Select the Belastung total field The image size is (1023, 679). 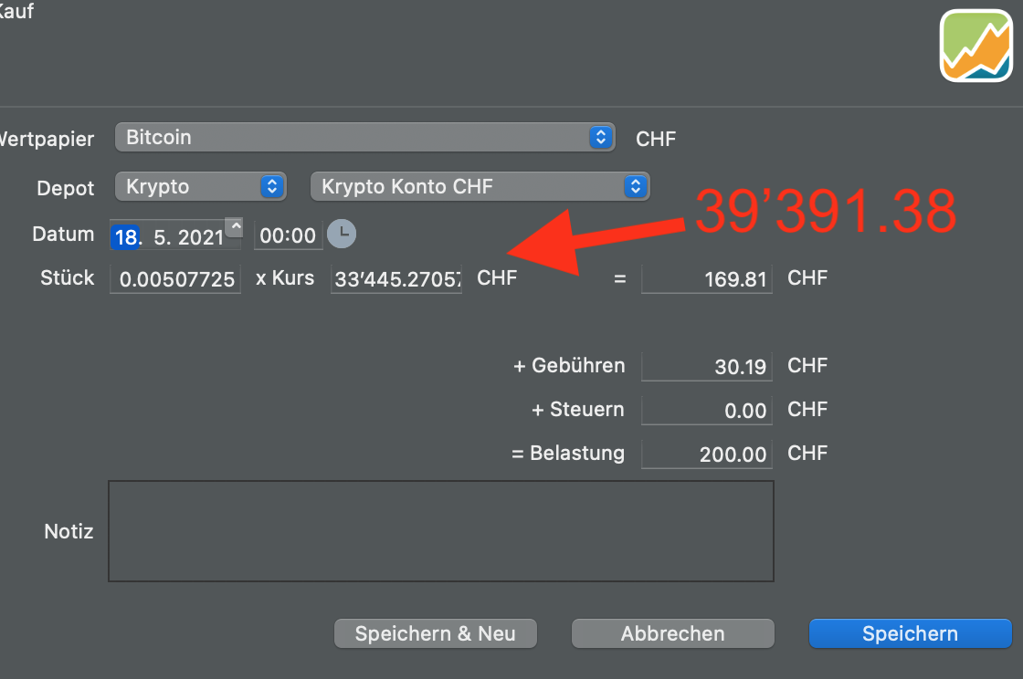[706, 453]
